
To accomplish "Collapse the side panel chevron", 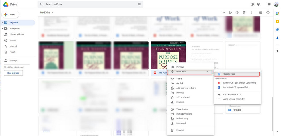I will point(278,132).
